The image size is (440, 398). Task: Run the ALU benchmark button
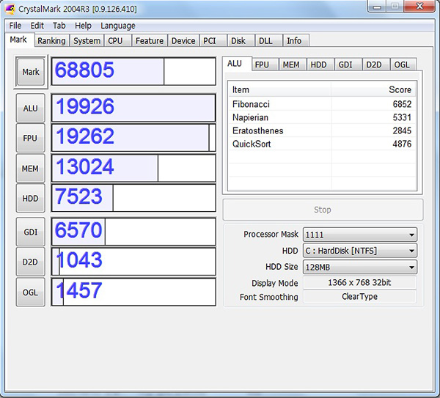point(30,108)
